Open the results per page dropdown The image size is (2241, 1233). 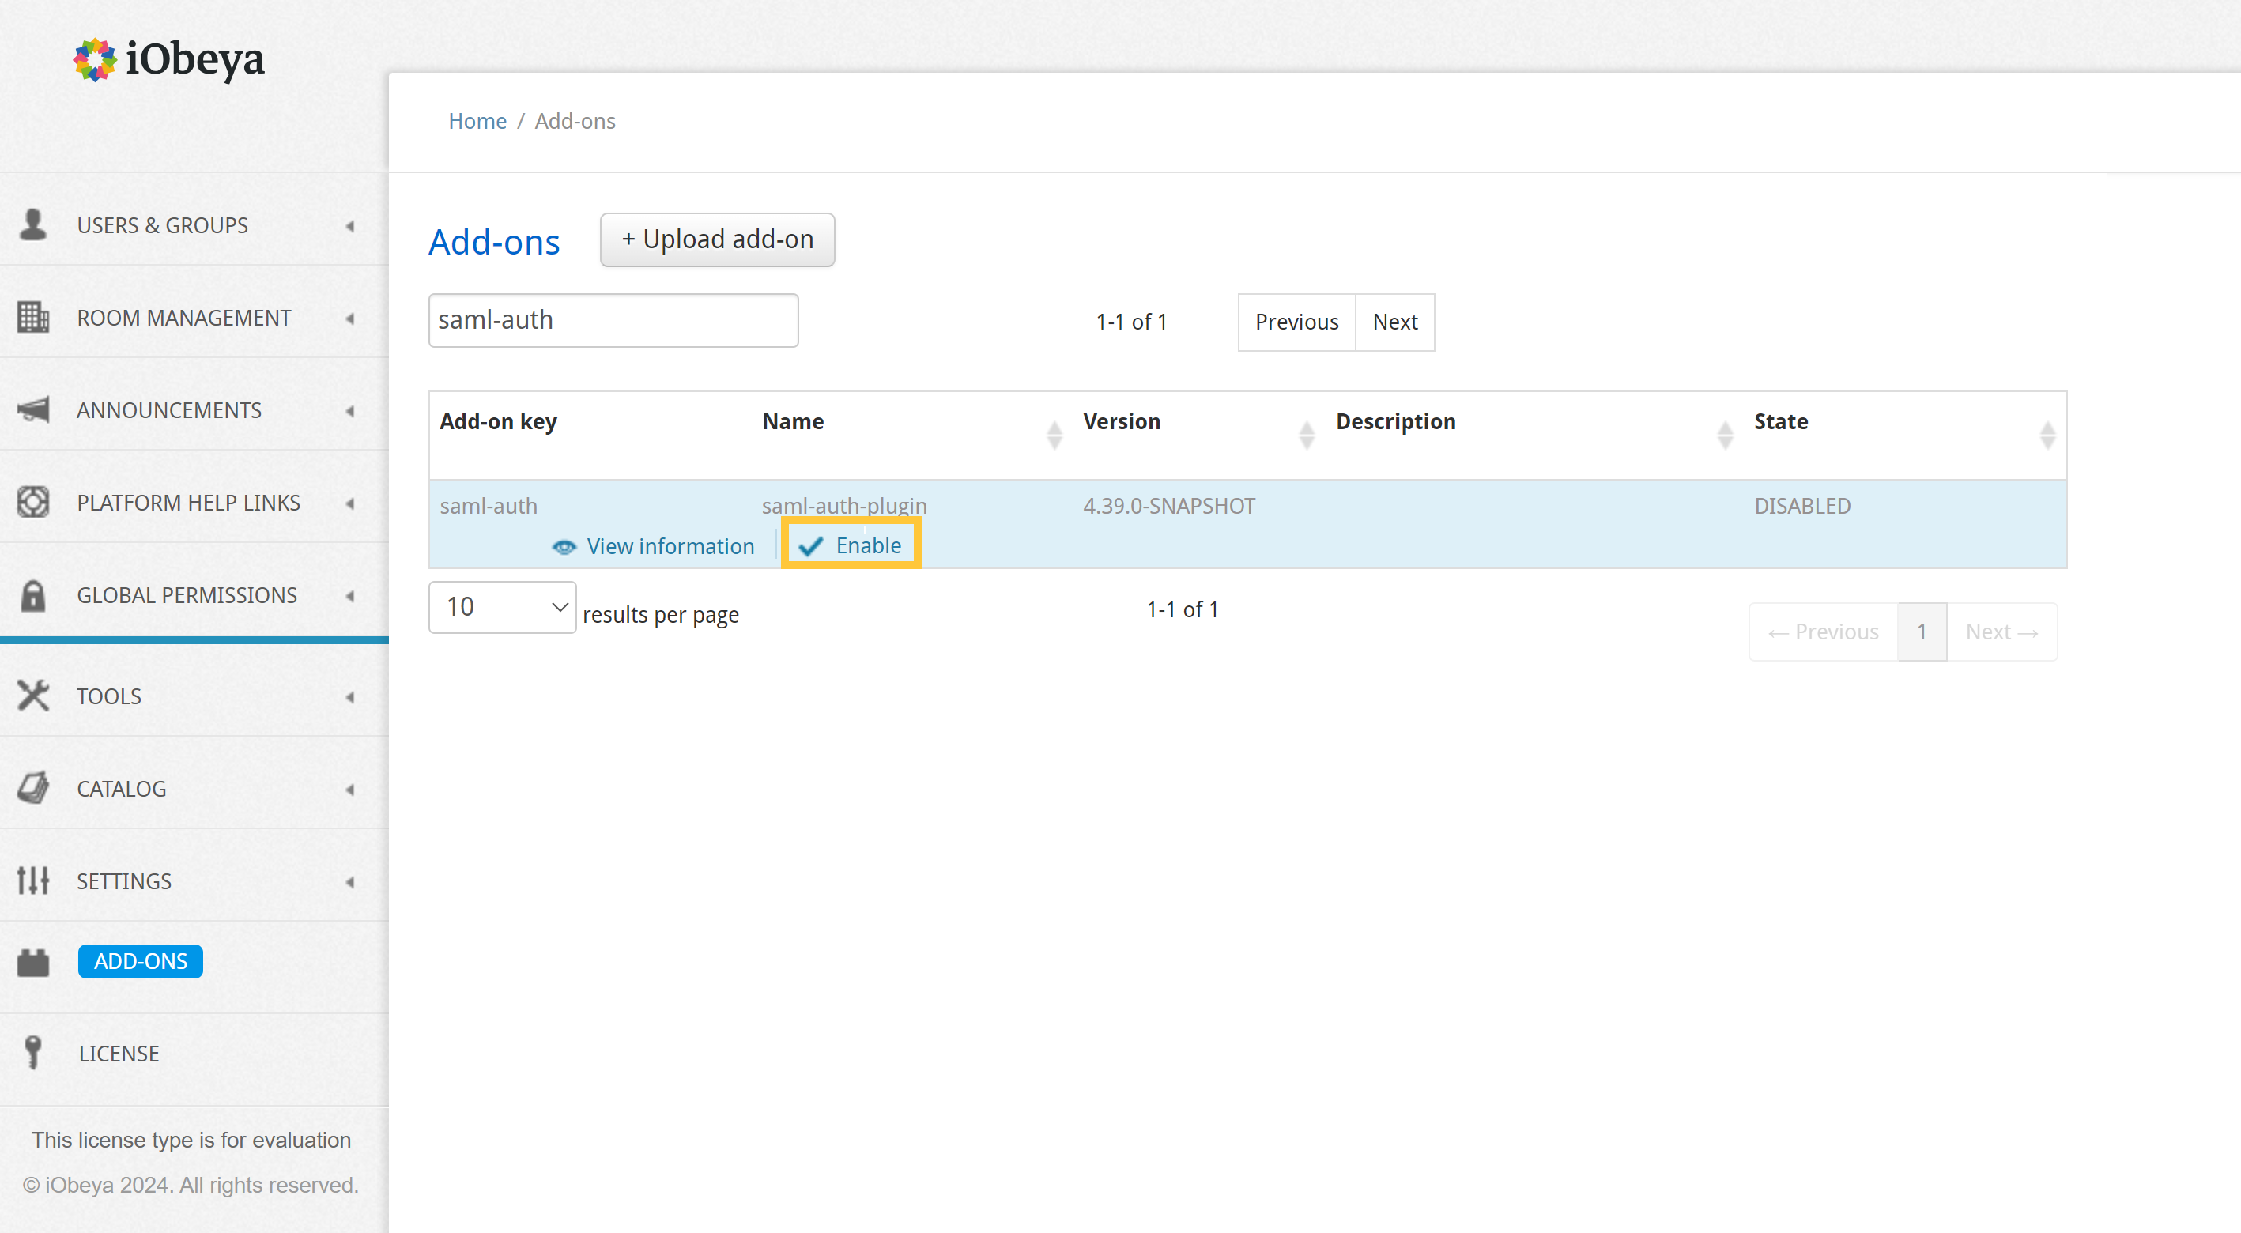click(502, 606)
